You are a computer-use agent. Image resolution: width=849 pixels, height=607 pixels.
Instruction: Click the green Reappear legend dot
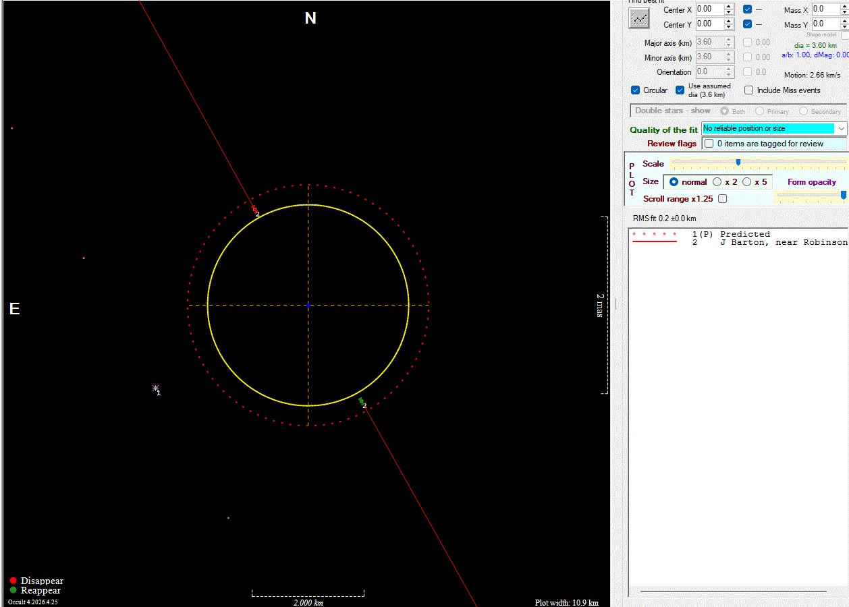click(x=13, y=590)
